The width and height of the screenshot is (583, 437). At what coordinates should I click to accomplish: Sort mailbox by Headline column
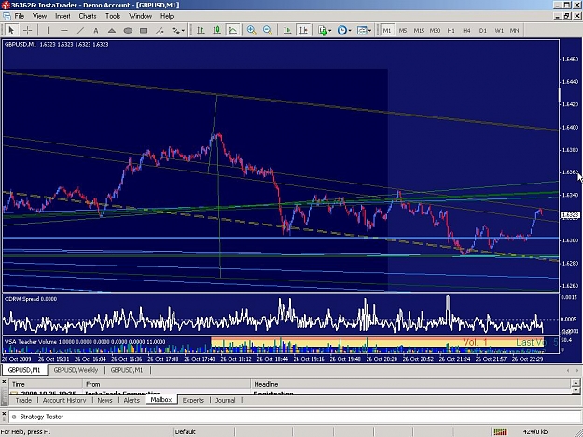[410, 384]
